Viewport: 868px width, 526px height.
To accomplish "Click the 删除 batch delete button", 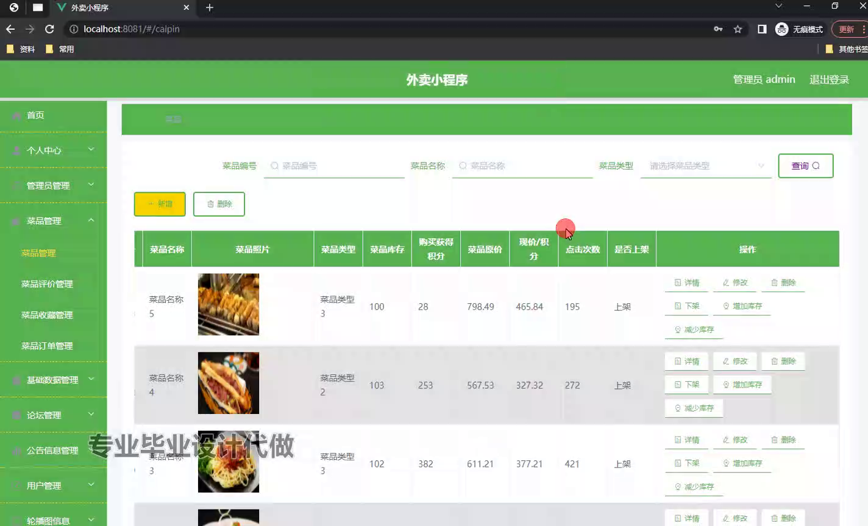I will pos(219,204).
